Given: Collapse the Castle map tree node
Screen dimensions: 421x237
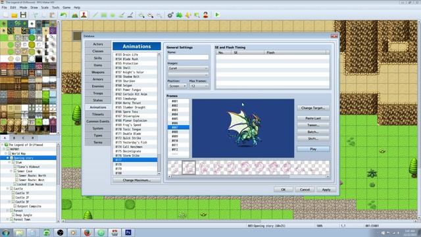Looking at the screenshot, I should click(7, 189).
